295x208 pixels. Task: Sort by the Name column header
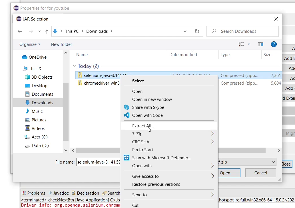[x=82, y=55]
